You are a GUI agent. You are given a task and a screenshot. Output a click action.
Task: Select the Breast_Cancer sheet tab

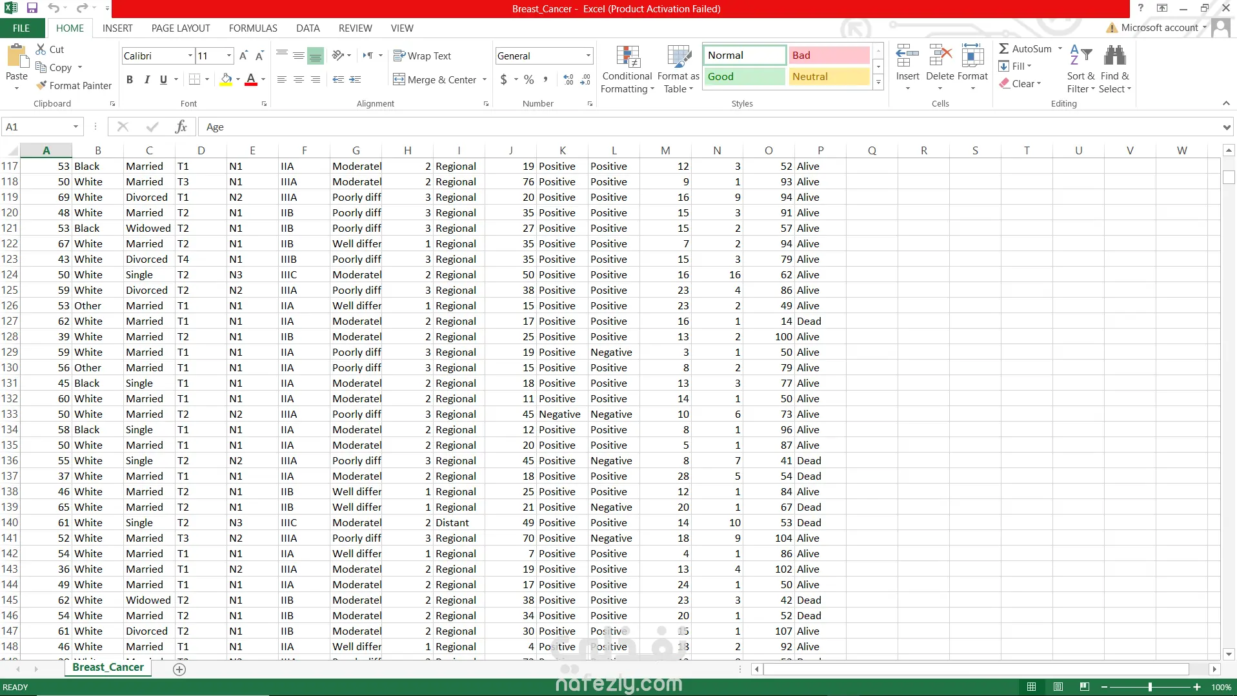click(x=108, y=668)
